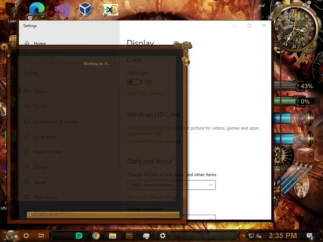
Task: Open Advanced scaling settings link
Action: click(152, 197)
